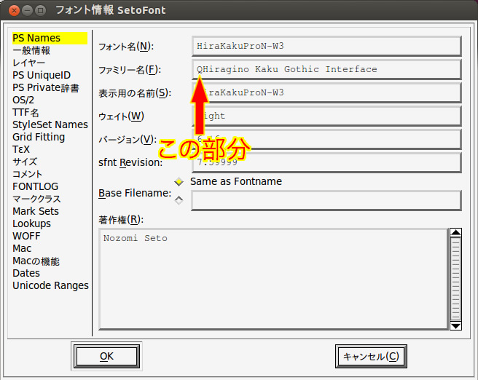Click the Base Filename text field
The height and width of the screenshot is (380, 478).
(x=326, y=200)
